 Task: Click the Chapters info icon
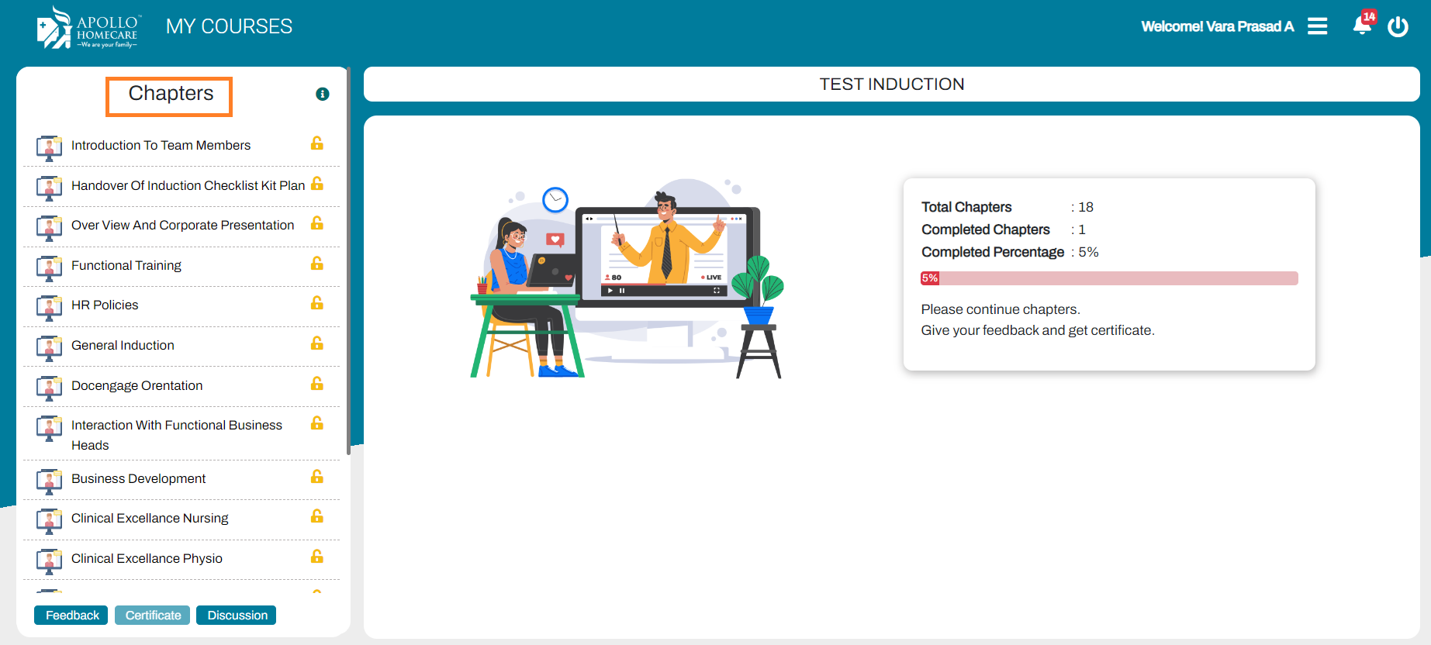pyautogui.click(x=323, y=94)
